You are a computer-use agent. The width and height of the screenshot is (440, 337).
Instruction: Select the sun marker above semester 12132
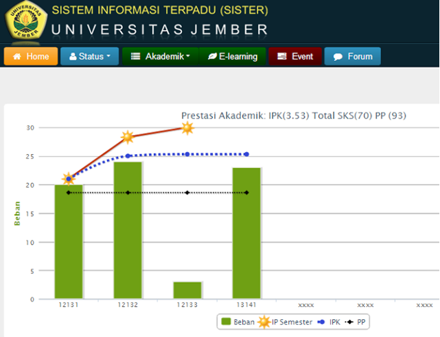tap(127, 137)
